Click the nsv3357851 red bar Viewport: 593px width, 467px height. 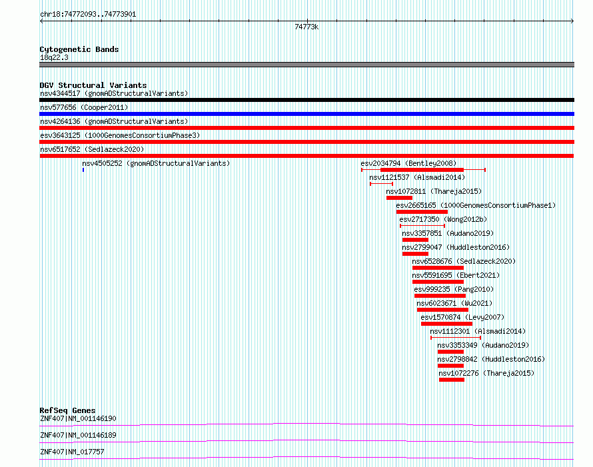[415, 240]
